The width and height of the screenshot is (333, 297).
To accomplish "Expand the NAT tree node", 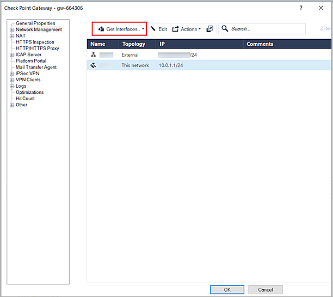I will tap(12, 36).
